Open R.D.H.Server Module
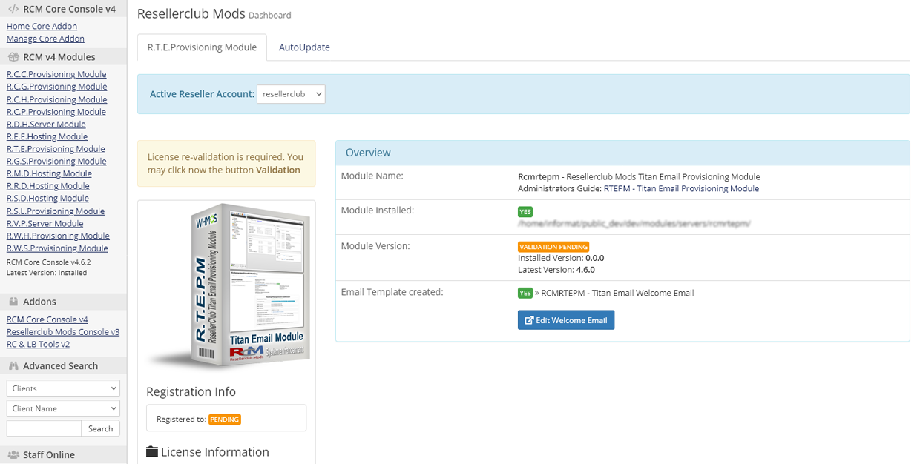This screenshot has height=464, width=920. [x=46, y=124]
